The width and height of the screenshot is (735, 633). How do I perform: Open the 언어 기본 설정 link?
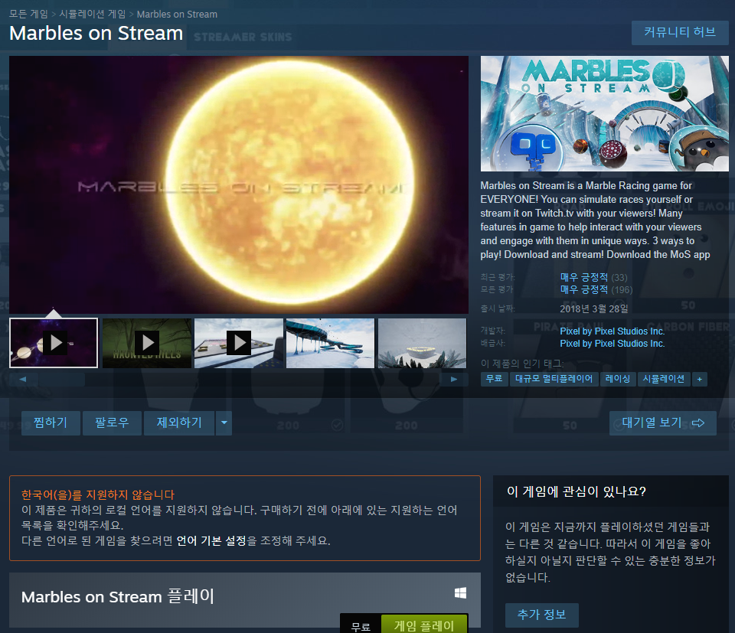pyautogui.click(x=211, y=540)
